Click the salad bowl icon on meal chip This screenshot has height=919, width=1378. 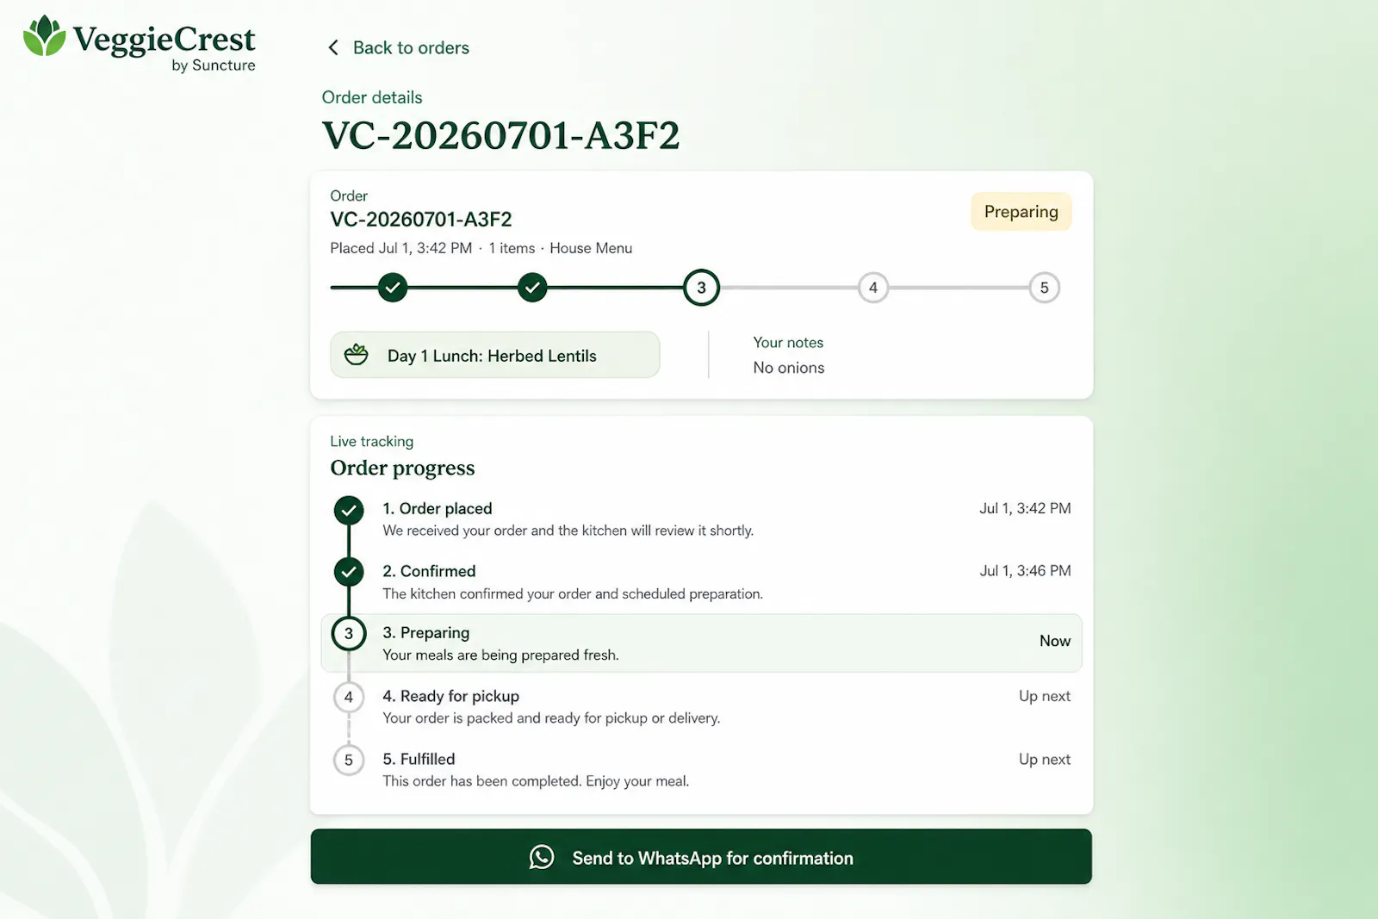(x=357, y=355)
